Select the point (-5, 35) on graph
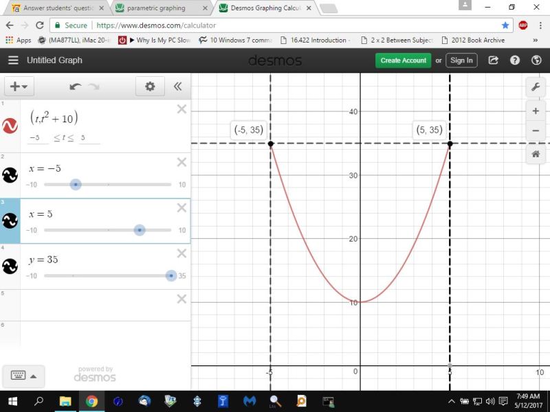This screenshot has height=412, width=550. [270, 144]
